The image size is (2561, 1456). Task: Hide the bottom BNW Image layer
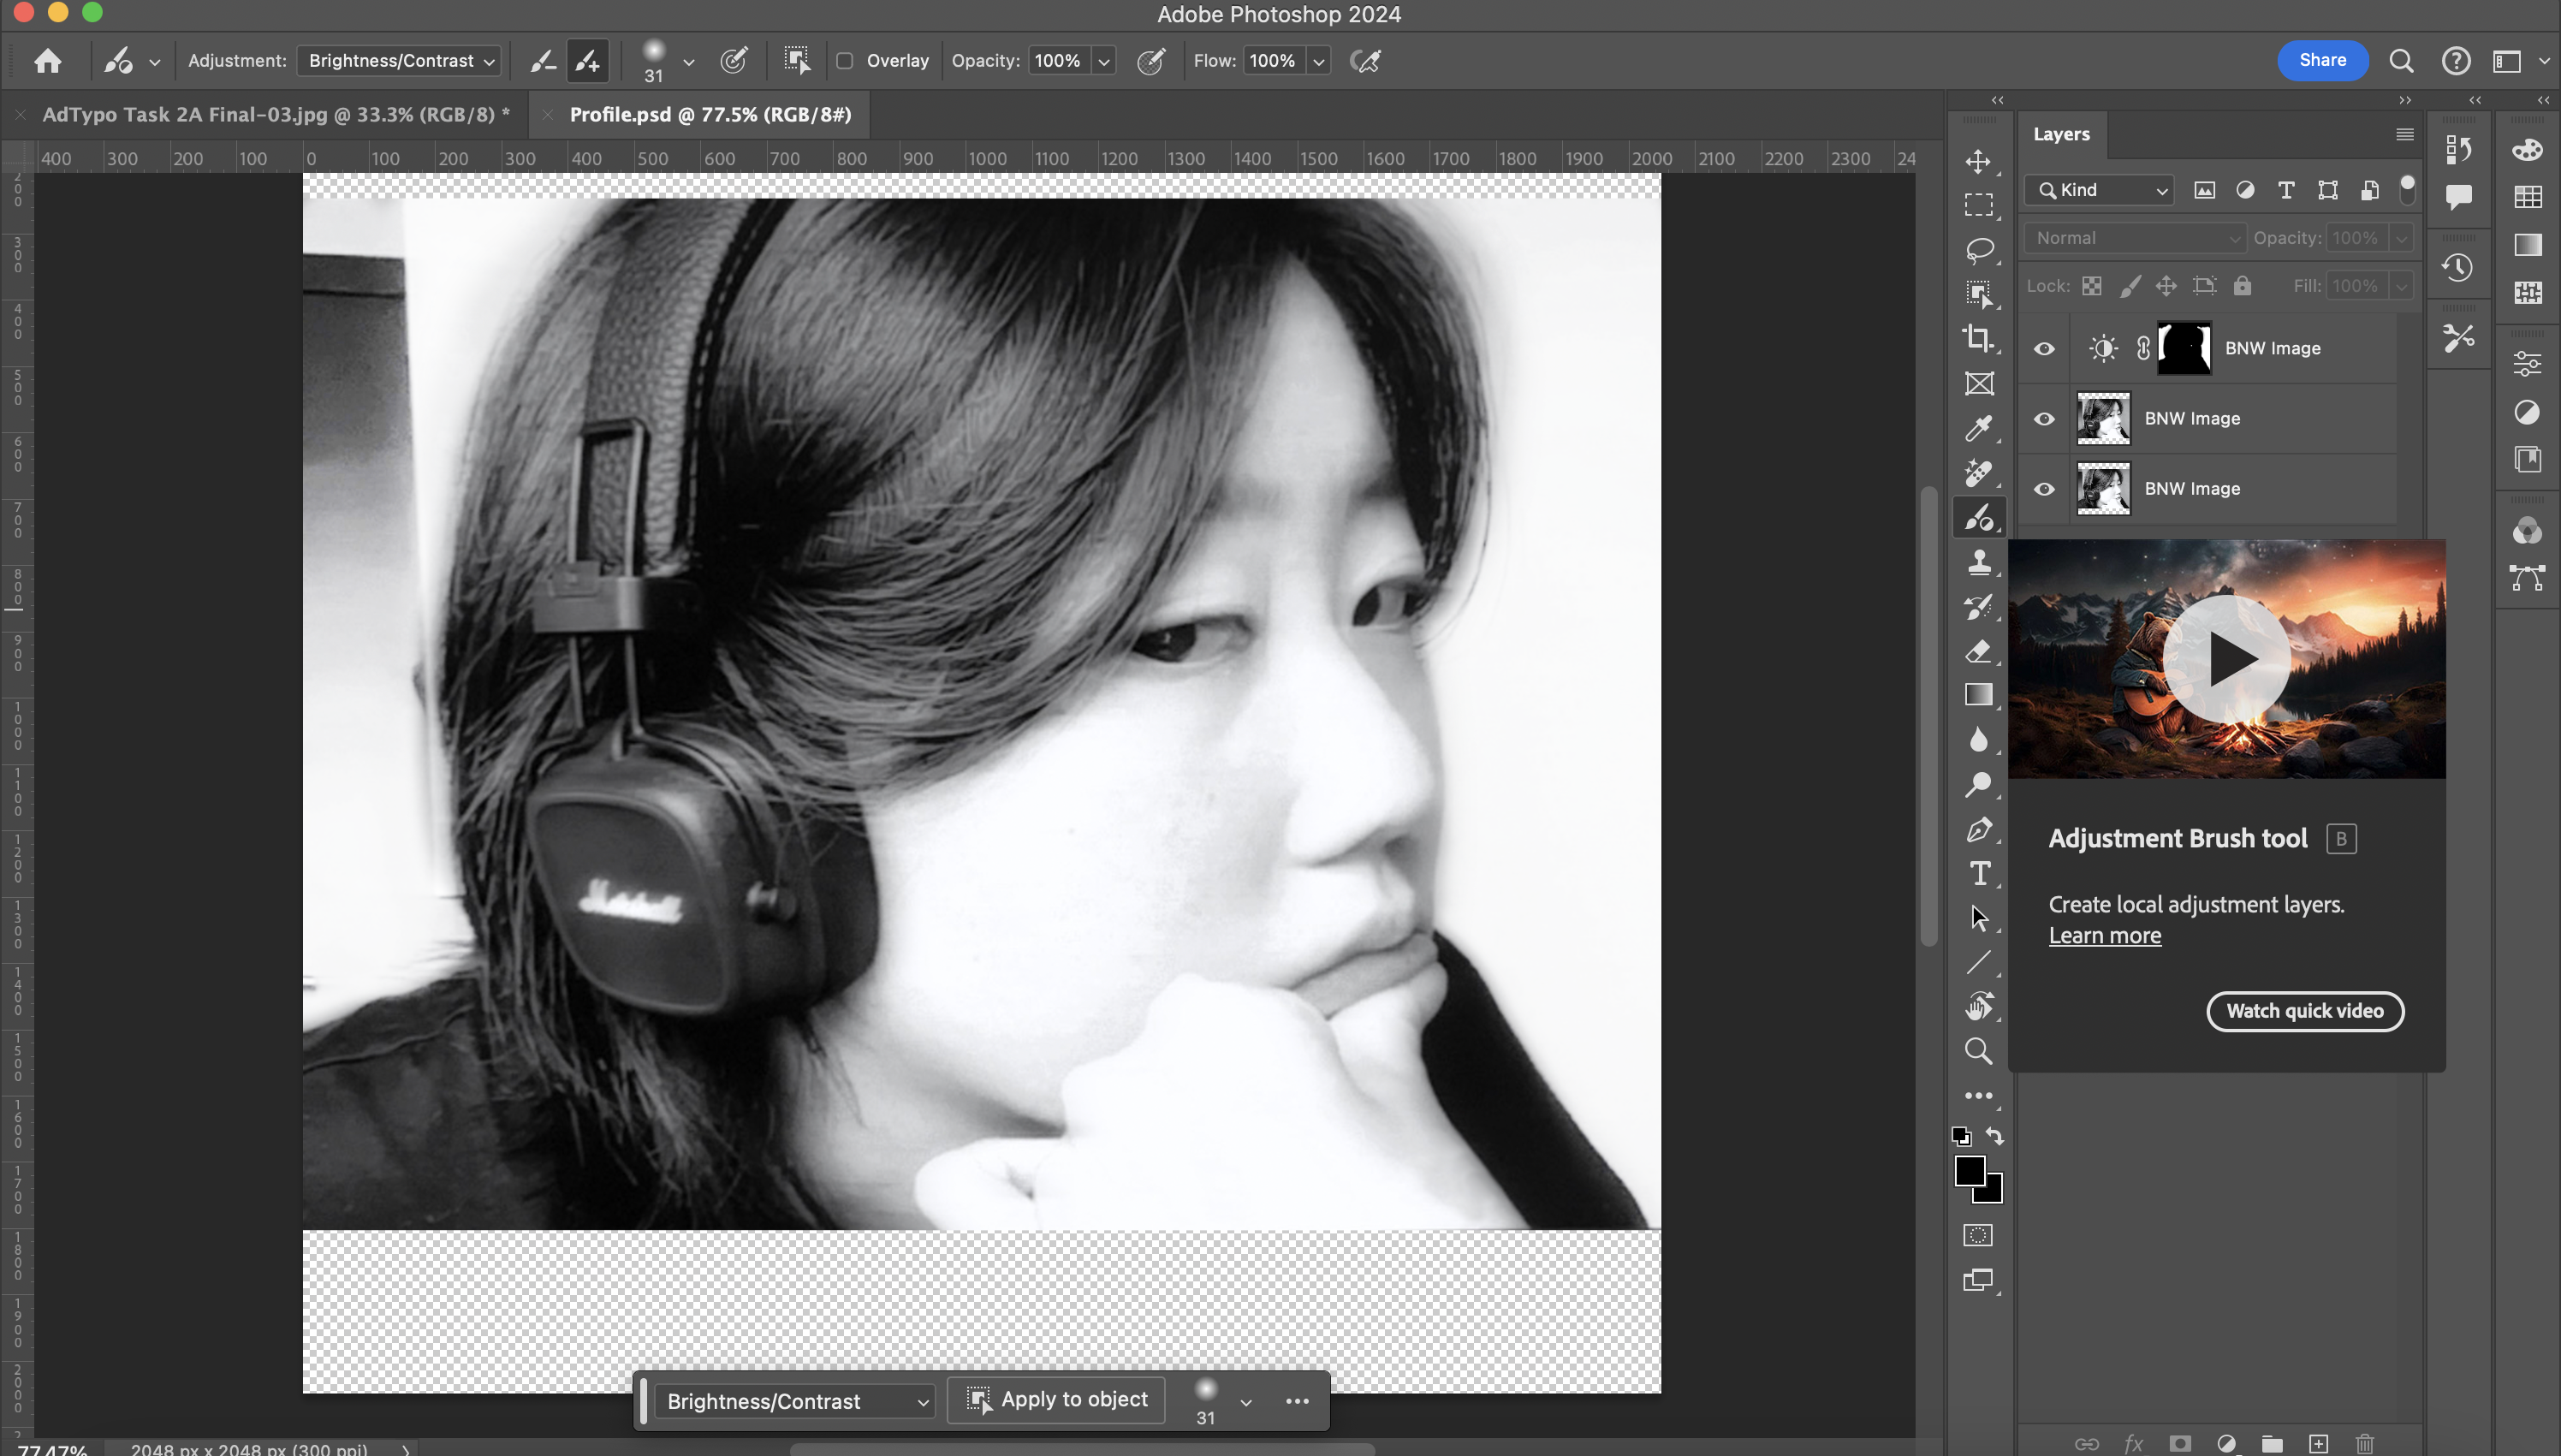click(x=2044, y=489)
